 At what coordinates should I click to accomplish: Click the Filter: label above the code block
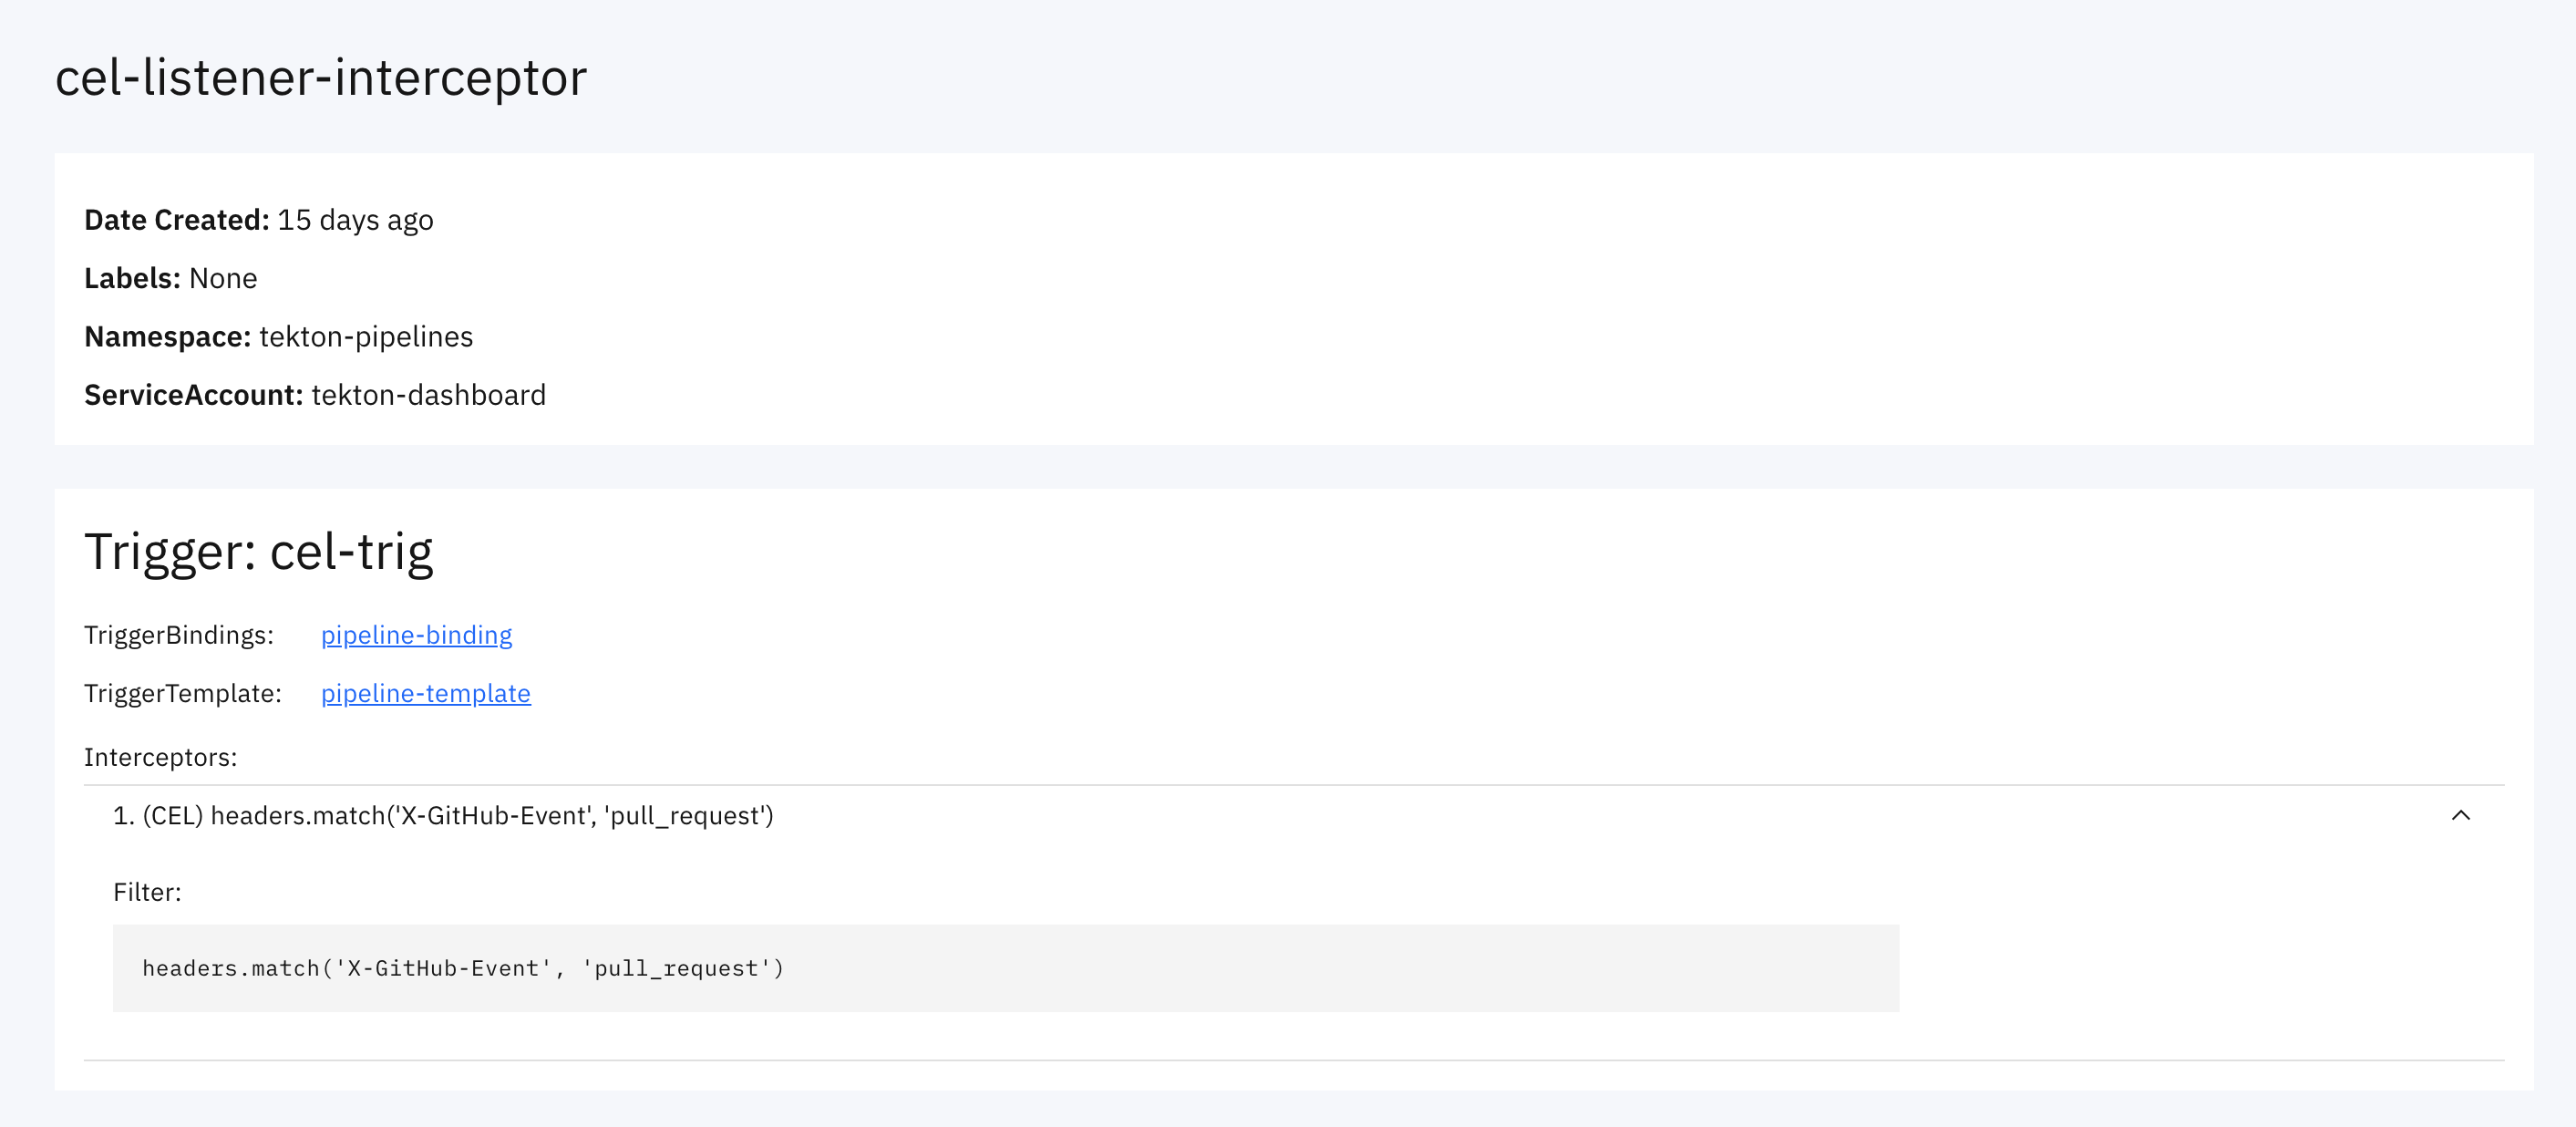(x=146, y=891)
